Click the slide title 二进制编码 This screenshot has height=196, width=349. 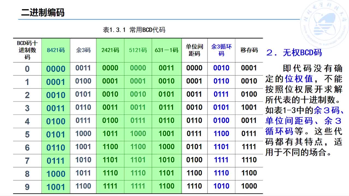pos(43,13)
